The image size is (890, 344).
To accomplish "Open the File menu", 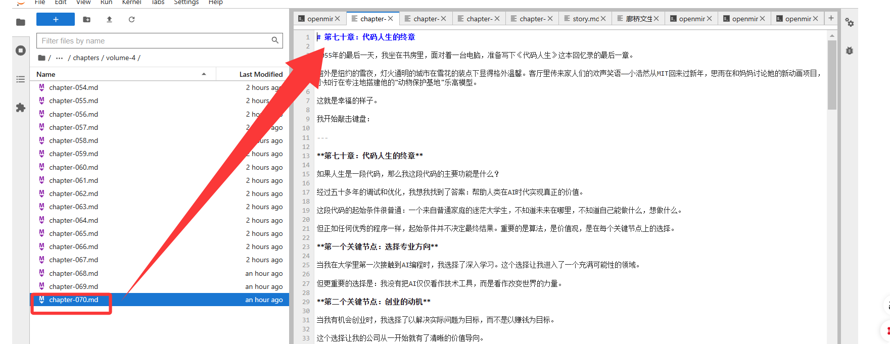I will point(40,3).
